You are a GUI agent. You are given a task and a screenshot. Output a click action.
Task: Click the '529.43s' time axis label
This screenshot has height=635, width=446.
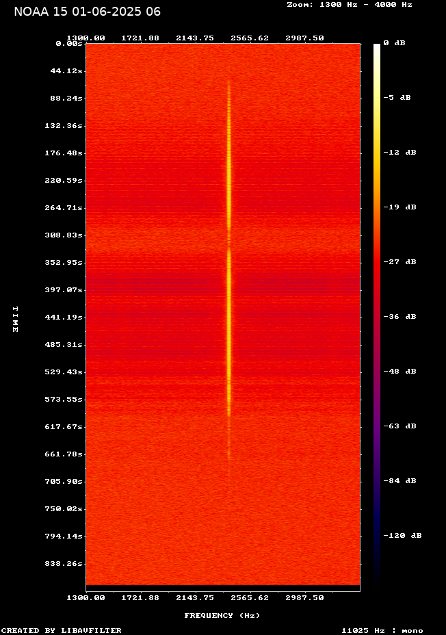[x=64, y=372]
